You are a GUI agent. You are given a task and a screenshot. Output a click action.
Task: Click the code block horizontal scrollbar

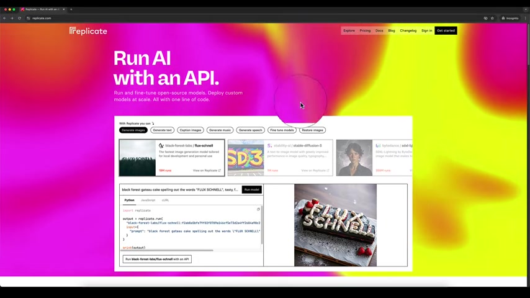pos(168,250)
